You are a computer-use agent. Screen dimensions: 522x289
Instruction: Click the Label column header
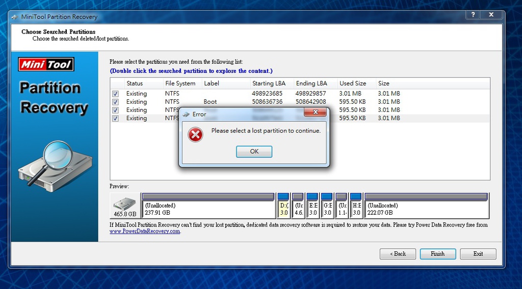(x=226, y=83)
